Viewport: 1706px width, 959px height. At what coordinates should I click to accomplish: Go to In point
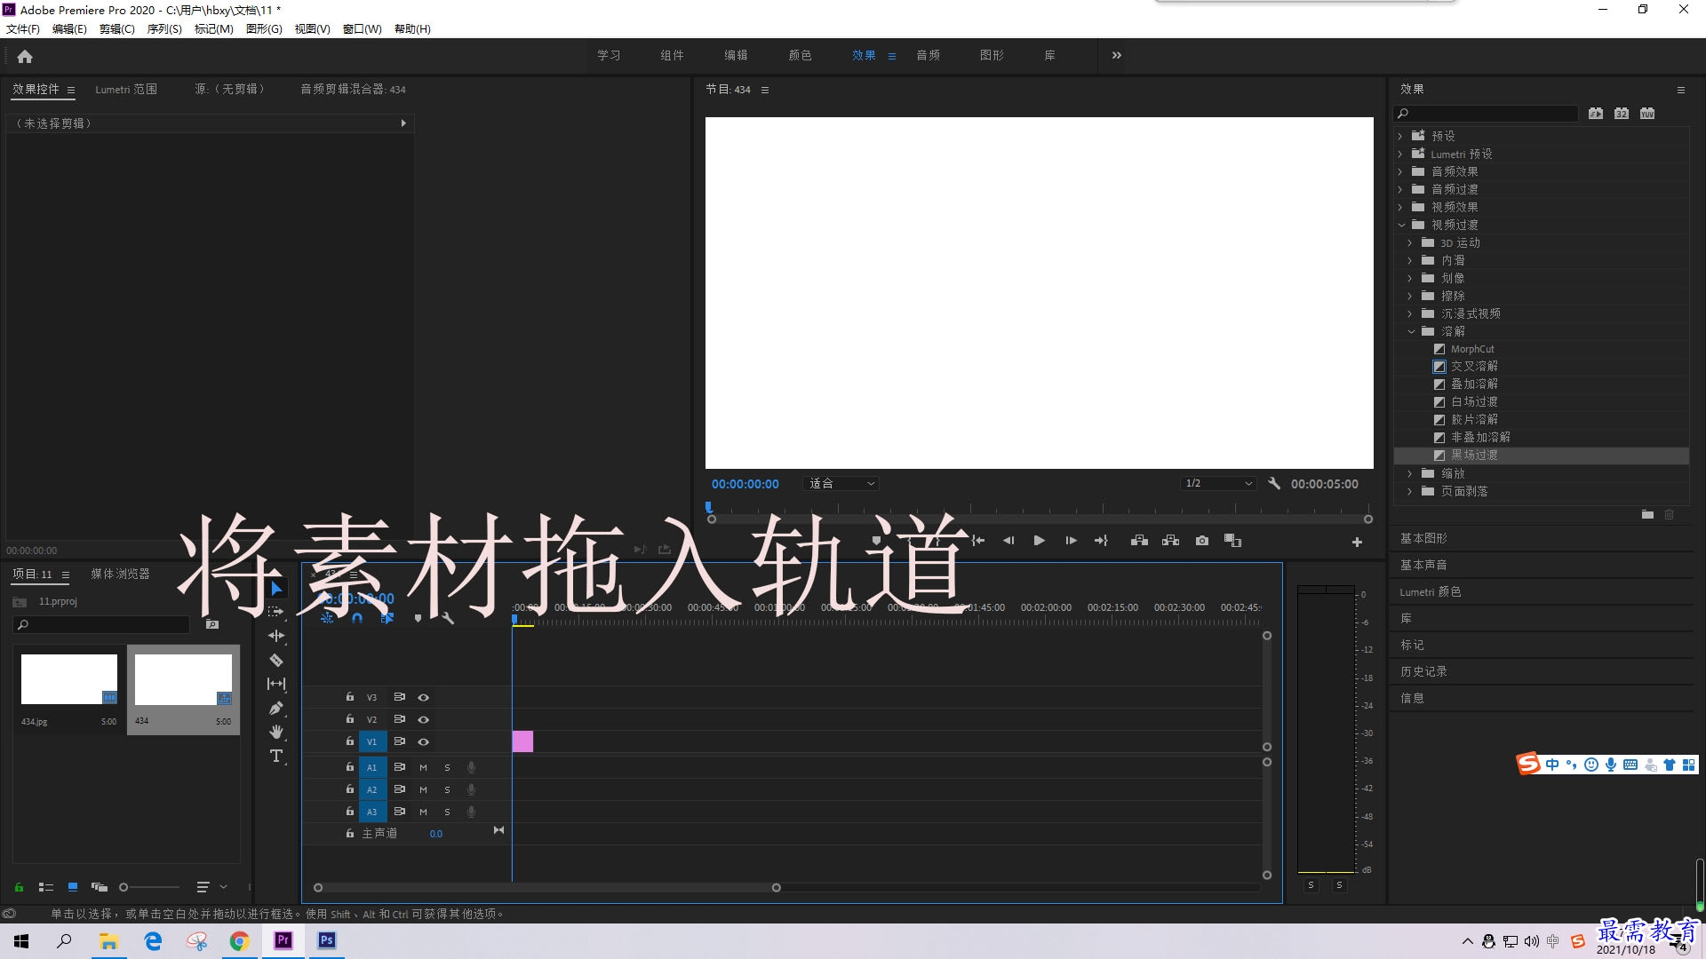pyautogui.click(x=977, y=541)
